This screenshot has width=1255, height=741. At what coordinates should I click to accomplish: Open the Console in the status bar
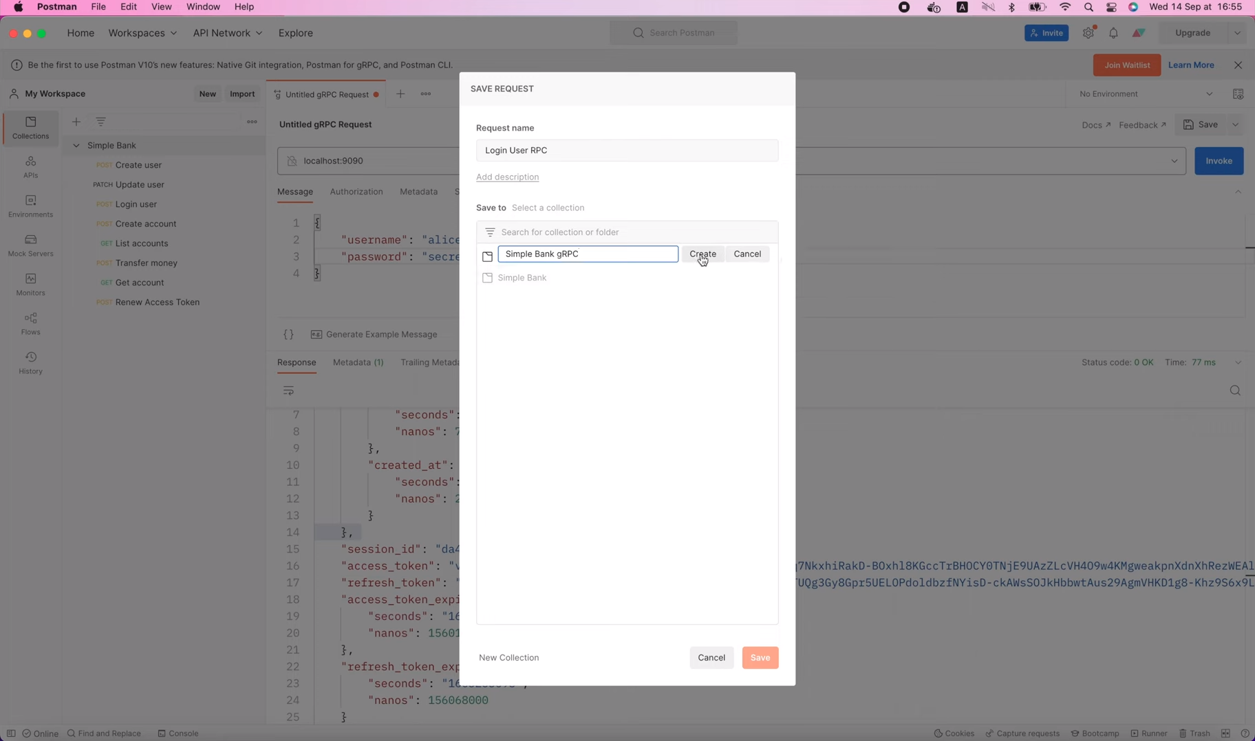point(178,733)
